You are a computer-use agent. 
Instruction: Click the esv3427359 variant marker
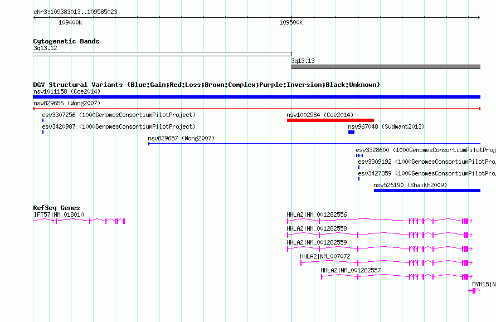click(x=359, y=179)
